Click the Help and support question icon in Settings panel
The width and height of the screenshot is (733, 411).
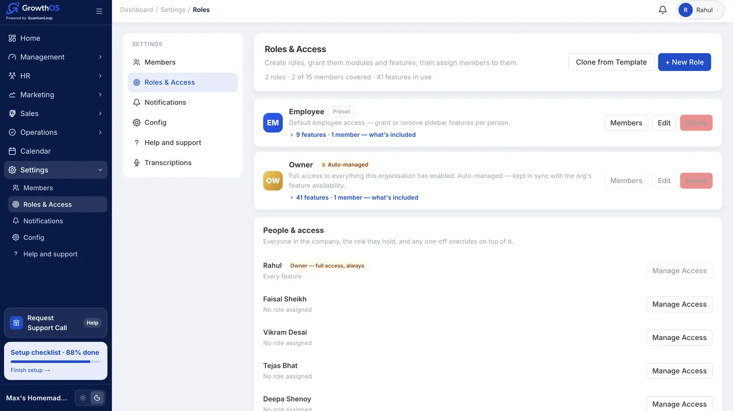point(137,143)
